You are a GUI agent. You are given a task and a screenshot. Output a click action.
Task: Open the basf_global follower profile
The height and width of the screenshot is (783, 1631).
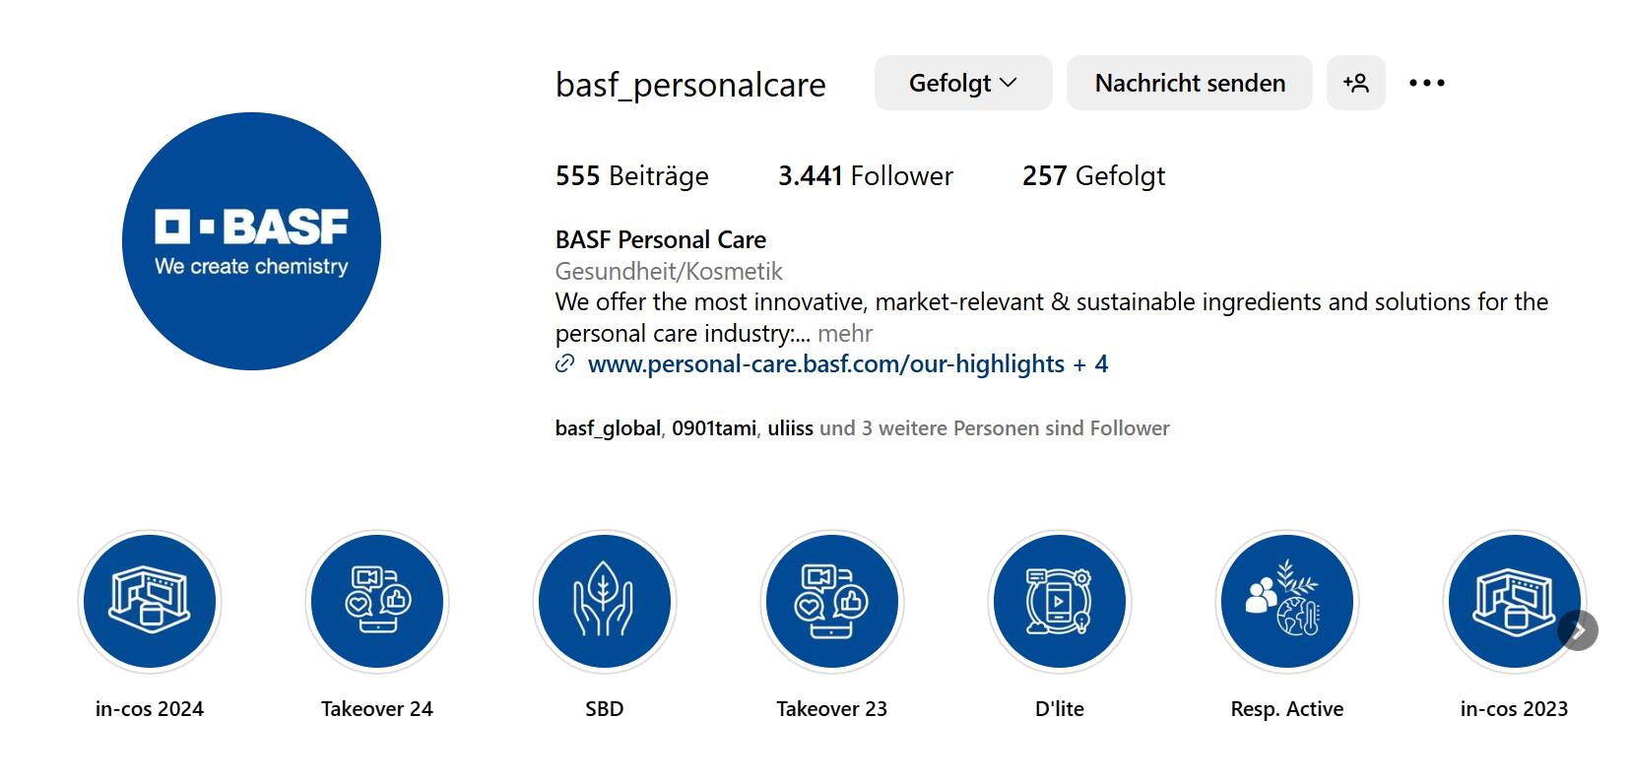[608, 428]
